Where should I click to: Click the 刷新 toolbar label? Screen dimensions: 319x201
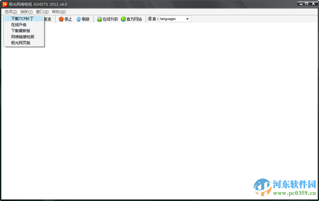[x=85, y=19]
